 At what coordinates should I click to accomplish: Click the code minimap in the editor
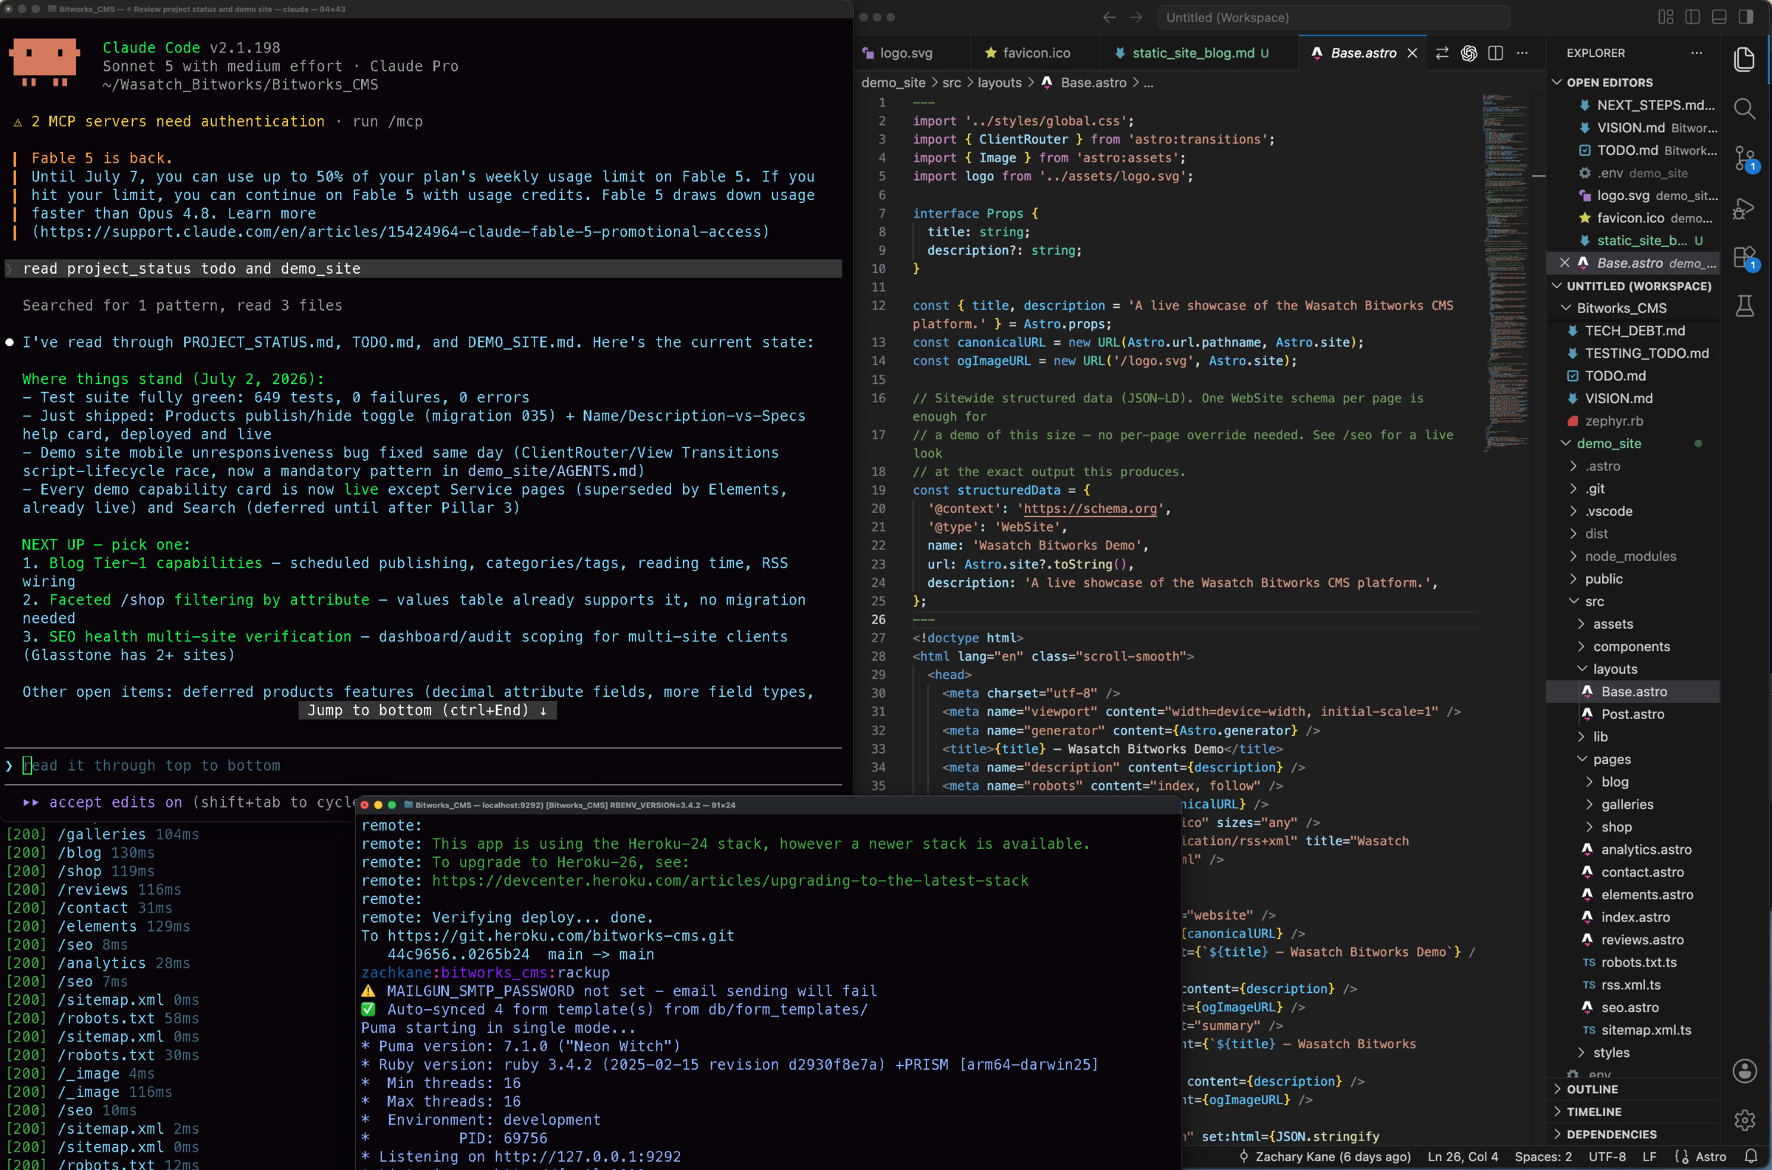point(1505,272)
